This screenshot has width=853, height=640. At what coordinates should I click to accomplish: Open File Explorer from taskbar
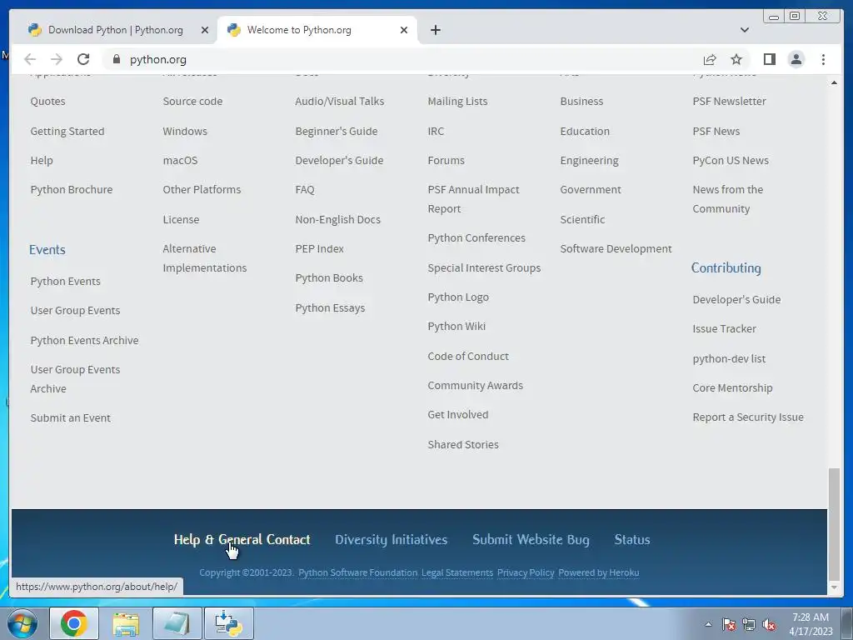tap(126, 623)
